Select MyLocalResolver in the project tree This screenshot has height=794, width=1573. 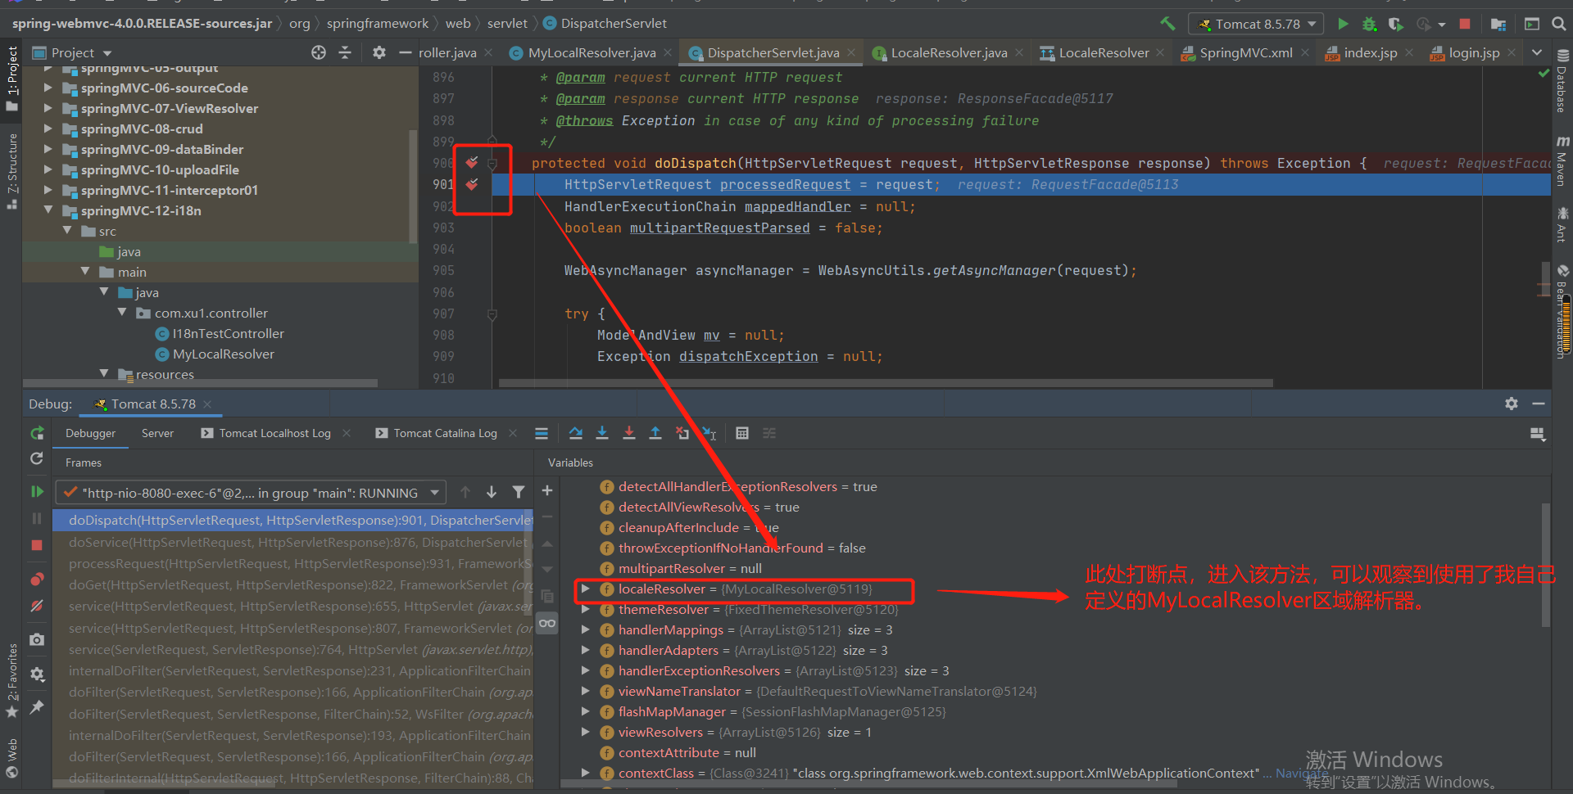[x=223, y=354]
